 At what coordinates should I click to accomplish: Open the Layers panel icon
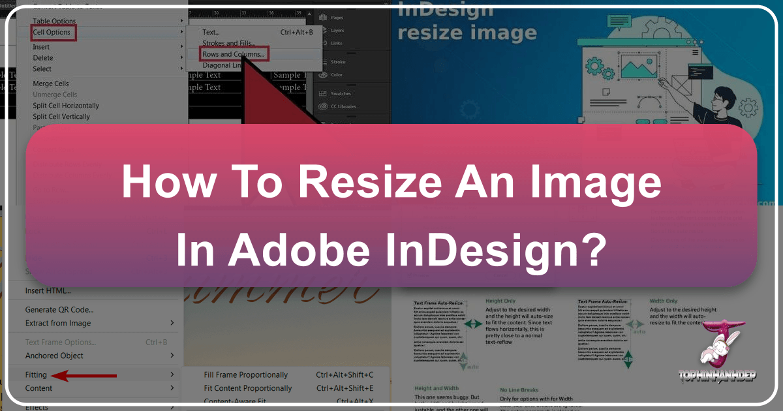[322, 30]
